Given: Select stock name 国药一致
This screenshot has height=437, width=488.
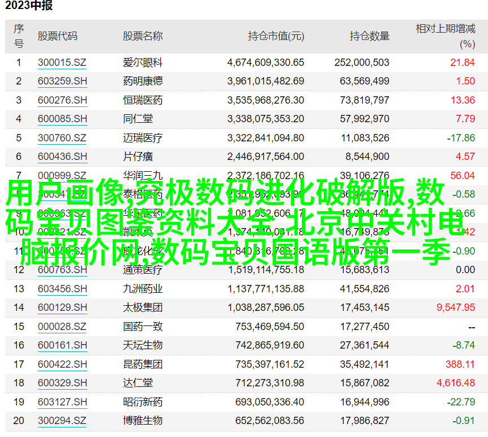Looking at the screenshot, I should tap(143, 327).
